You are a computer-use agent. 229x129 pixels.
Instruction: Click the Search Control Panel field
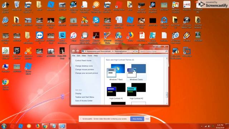pos(154,52)
